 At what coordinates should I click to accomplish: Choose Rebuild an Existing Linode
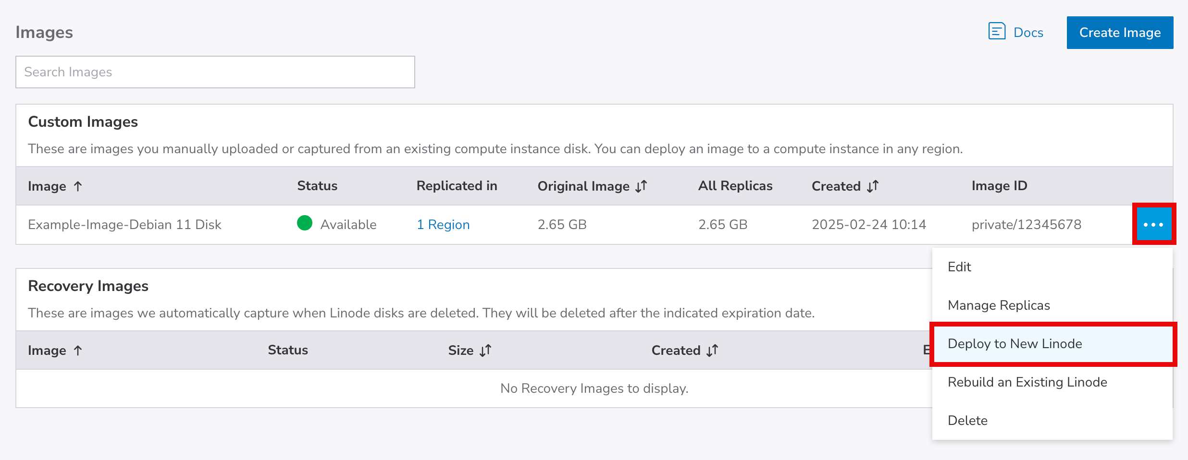(x=1027, y=382)
